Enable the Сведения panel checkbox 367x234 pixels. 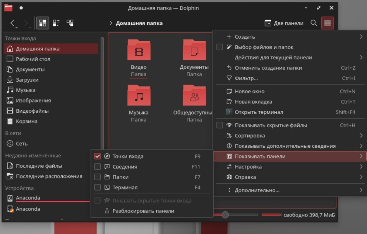click(x=97, y=167)
